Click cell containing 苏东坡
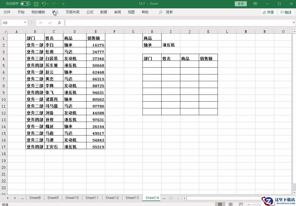Screen dimensions: 296x206 pos(54,65)
